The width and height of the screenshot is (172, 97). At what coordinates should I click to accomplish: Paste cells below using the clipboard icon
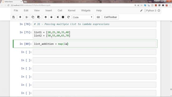pos(39,17)
